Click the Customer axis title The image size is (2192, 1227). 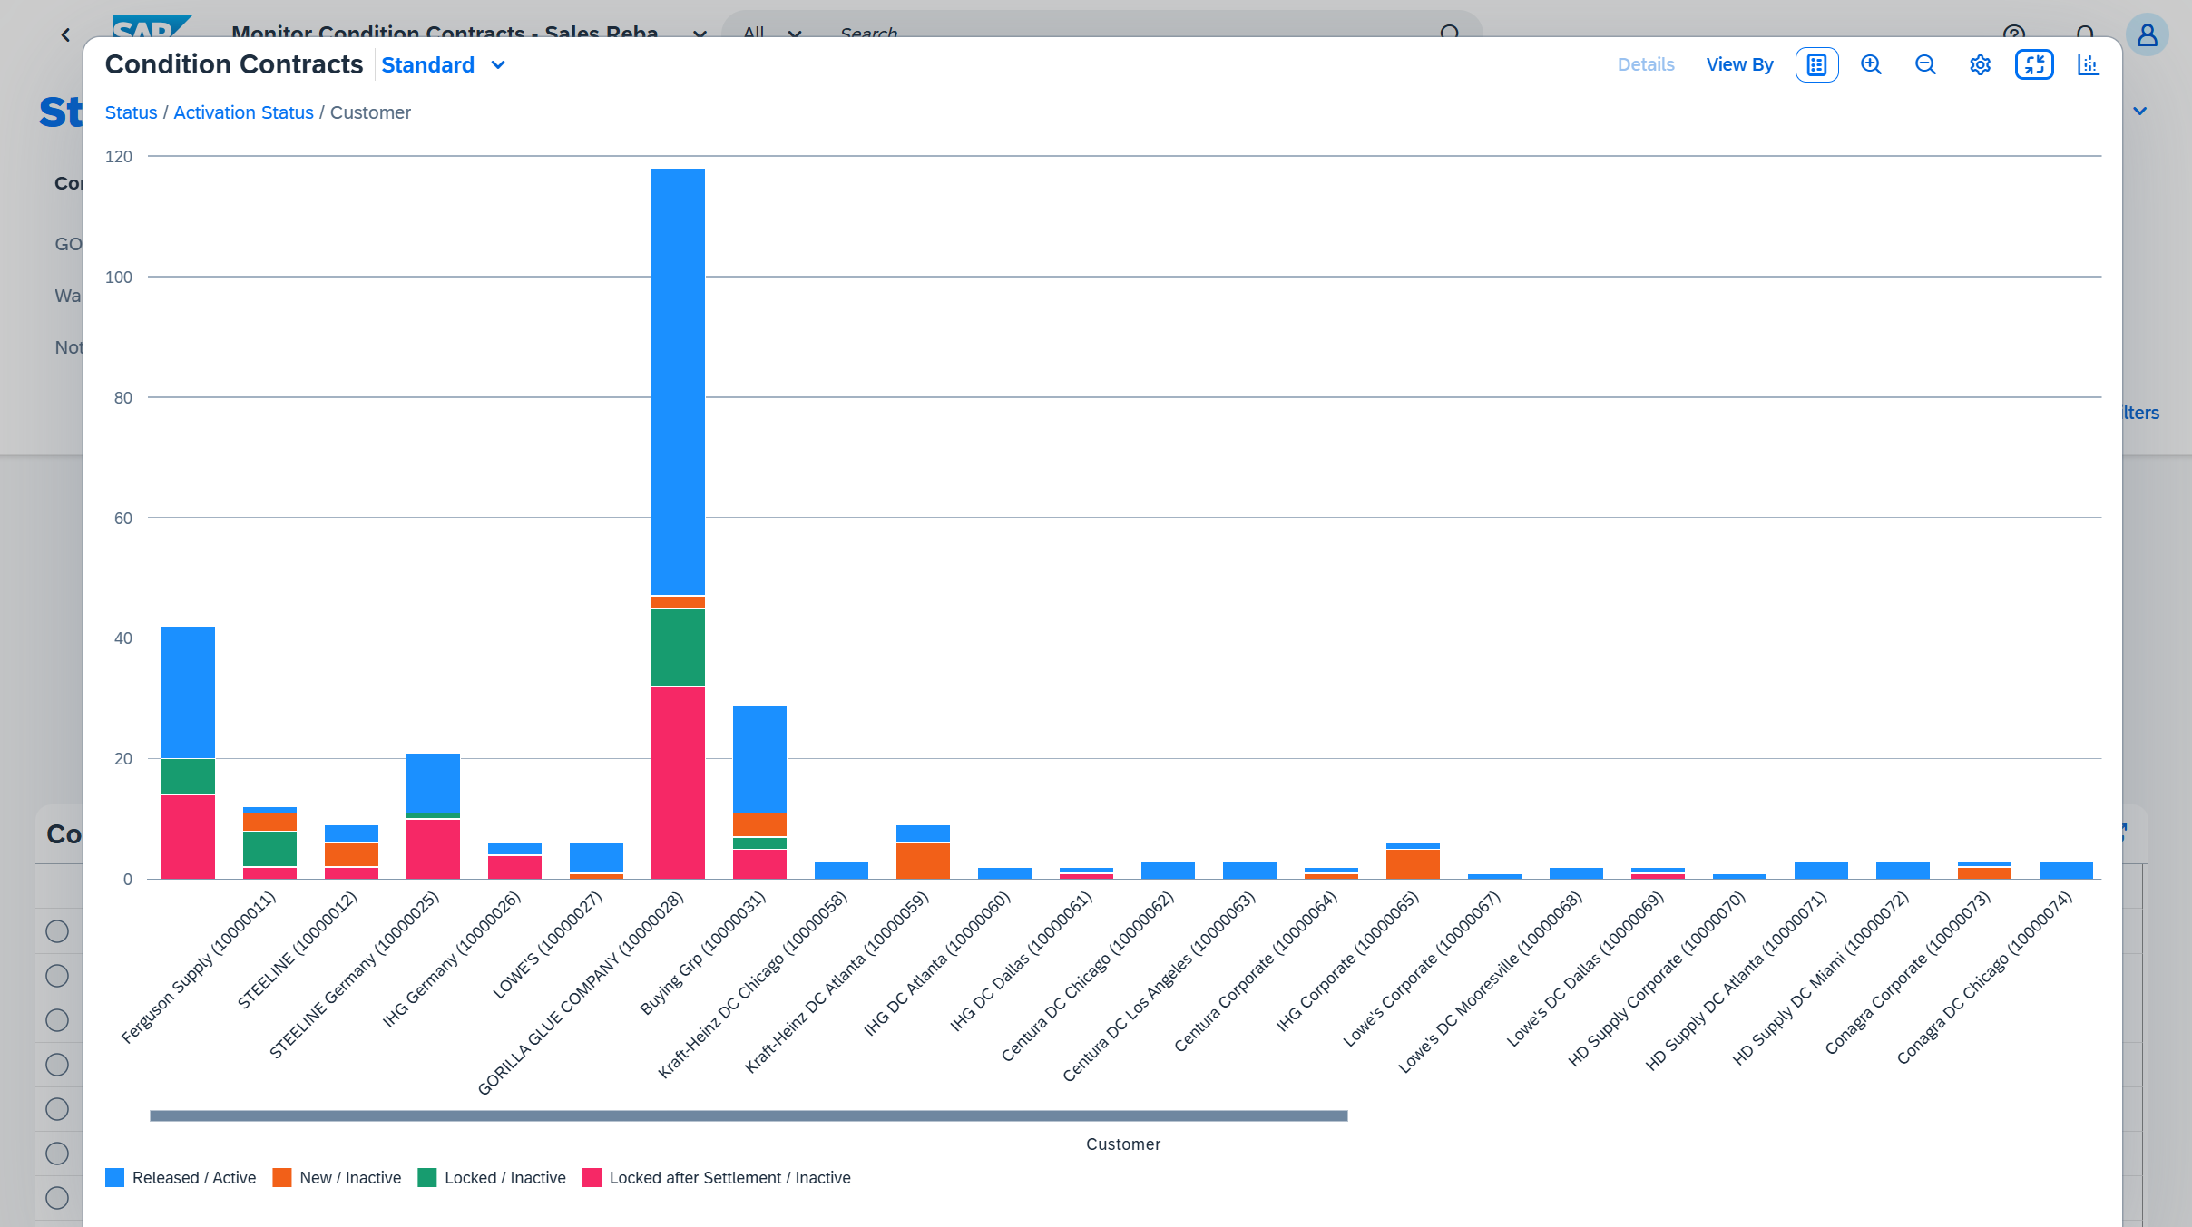[1123, 1144]
